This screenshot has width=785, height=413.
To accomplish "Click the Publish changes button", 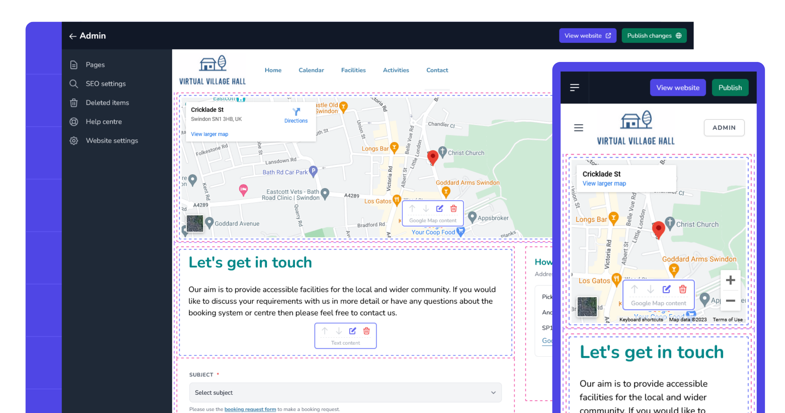I will click(x=654, y=35).
